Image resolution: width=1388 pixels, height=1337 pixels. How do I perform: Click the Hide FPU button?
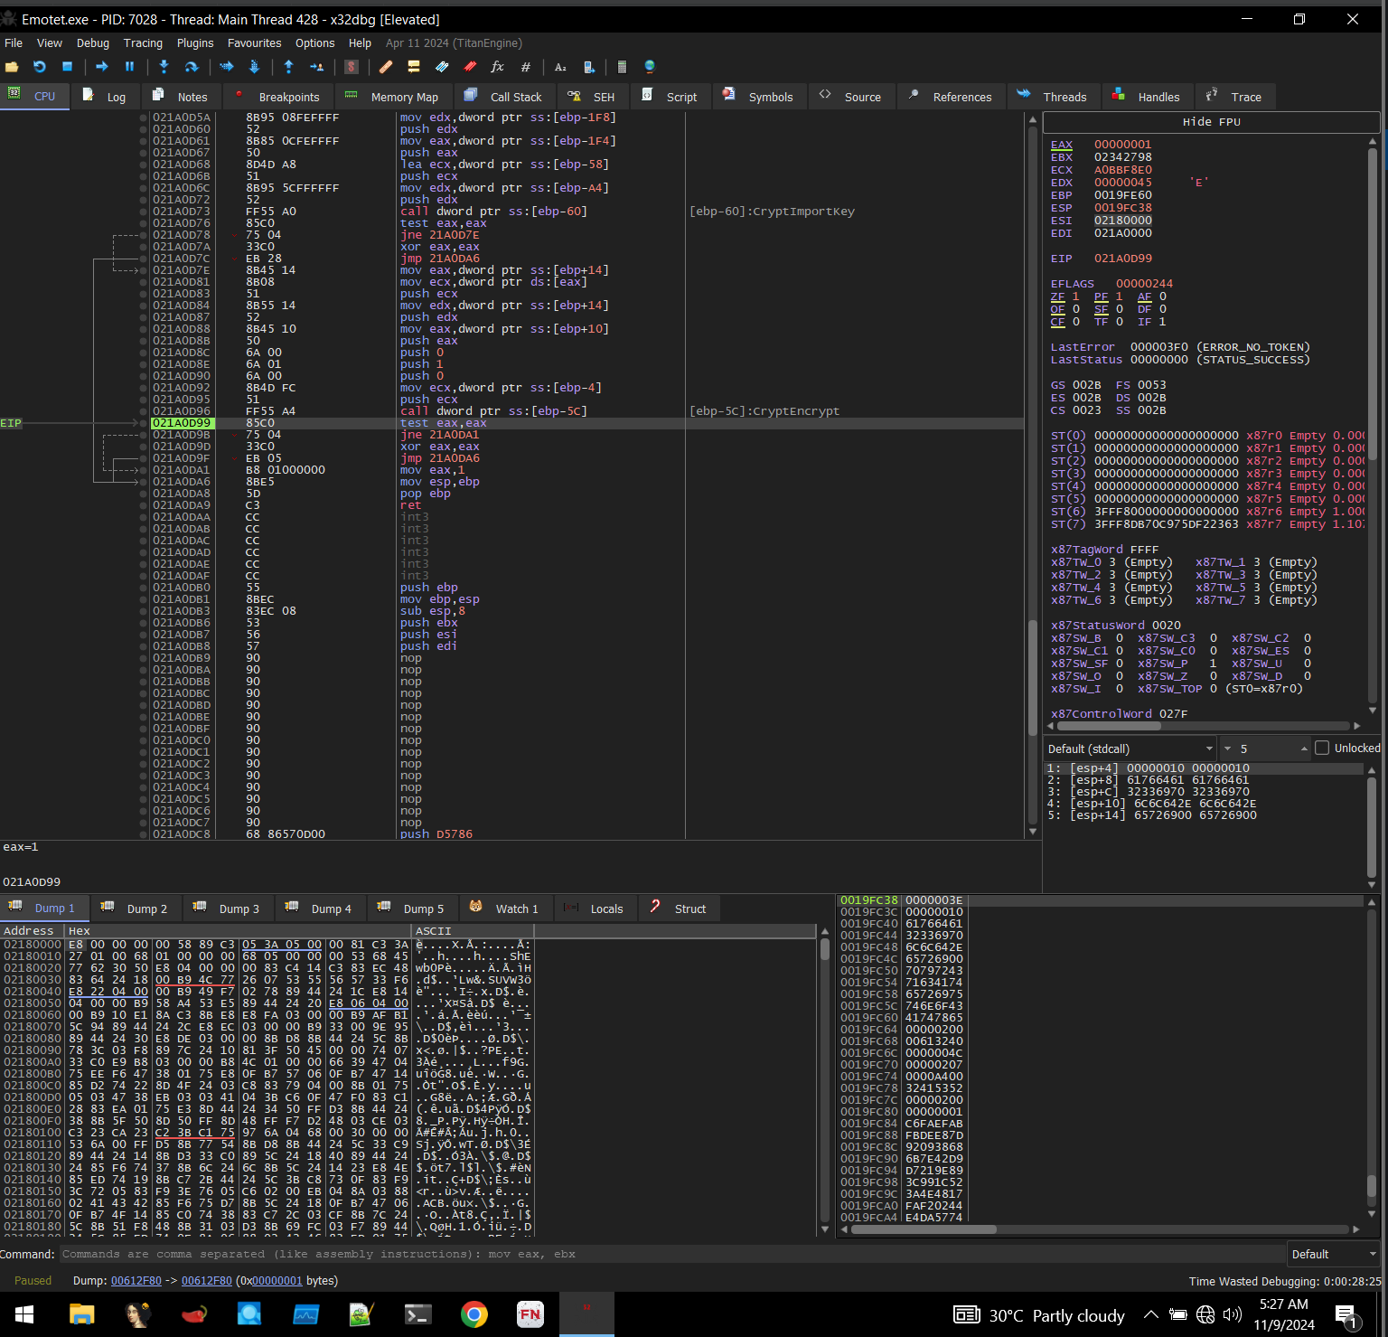[x=1211, y=122]
